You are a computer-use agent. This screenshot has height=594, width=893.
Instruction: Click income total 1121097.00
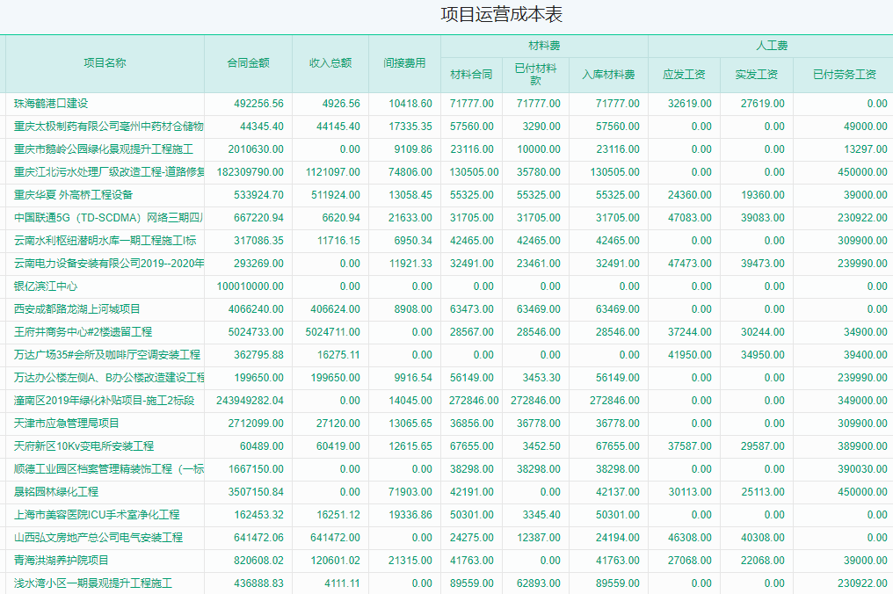[332, 172]
